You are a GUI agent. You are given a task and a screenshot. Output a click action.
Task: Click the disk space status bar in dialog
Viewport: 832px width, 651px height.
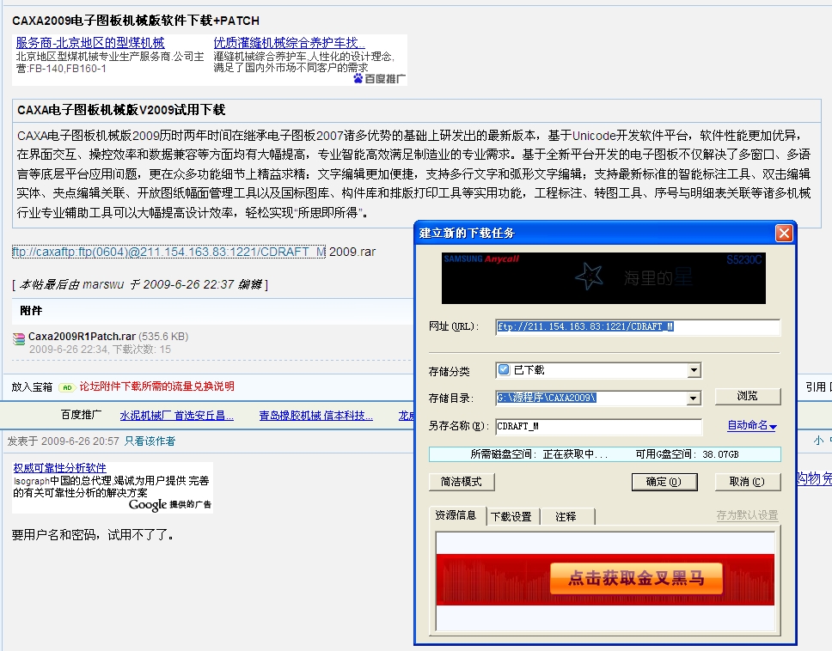pyautogui.click(x=605, y=454)
